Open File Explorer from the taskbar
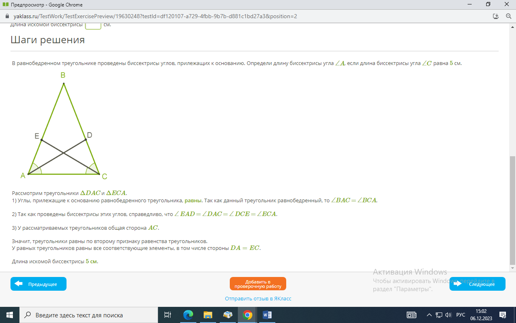Viewport: 516px width, 323px height. click(x=208, y=315)
